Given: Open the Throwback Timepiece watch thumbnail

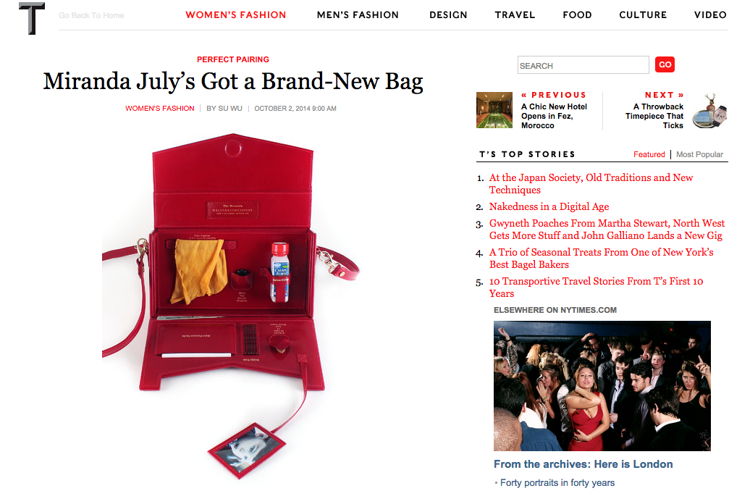Looking at the screenshot, I should pyautogui.click(x=709, y=111).
